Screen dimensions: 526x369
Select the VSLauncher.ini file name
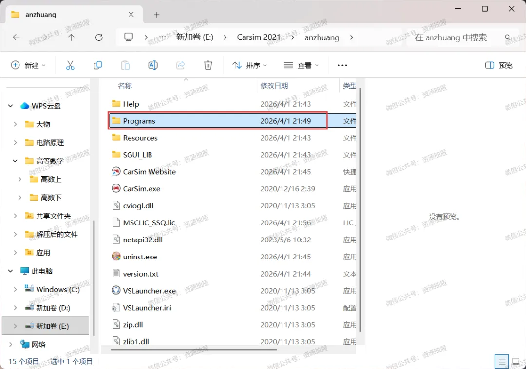coord(147,307)
